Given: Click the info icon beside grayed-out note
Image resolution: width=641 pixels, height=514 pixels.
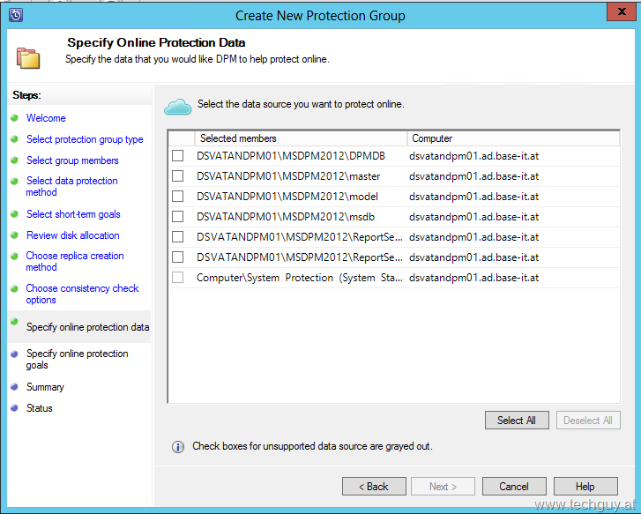Looking at the screenshot, I should pos(178,447).
